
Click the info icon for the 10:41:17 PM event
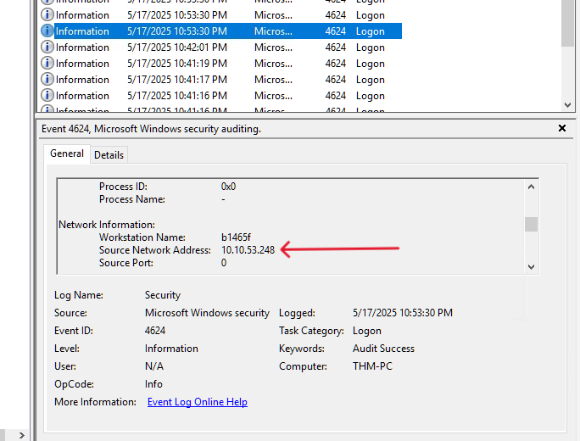pos(47,80)
